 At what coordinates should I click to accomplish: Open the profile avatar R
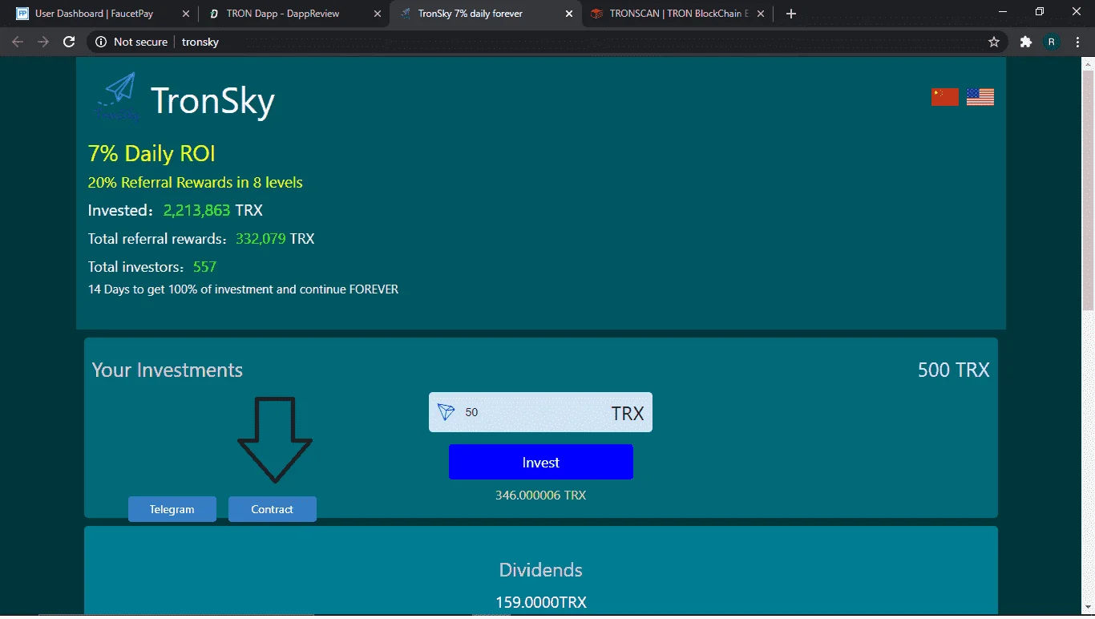tap(1051, 42)
